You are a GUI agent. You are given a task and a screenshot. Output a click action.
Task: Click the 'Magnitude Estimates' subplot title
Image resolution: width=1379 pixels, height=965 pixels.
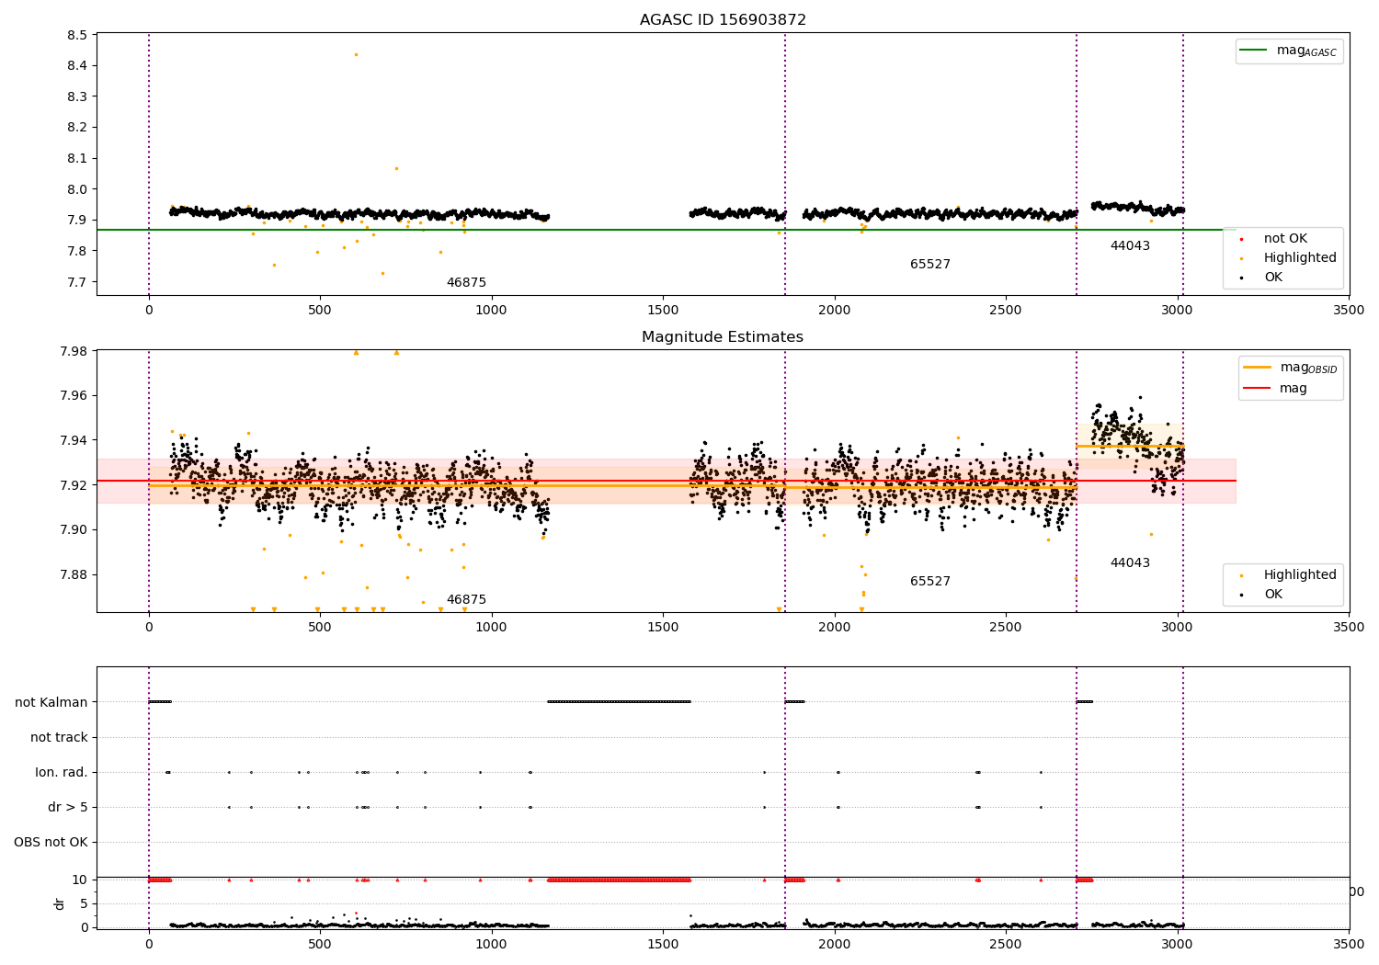723,337
